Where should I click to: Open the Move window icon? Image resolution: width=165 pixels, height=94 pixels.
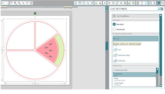pos(109,3)
